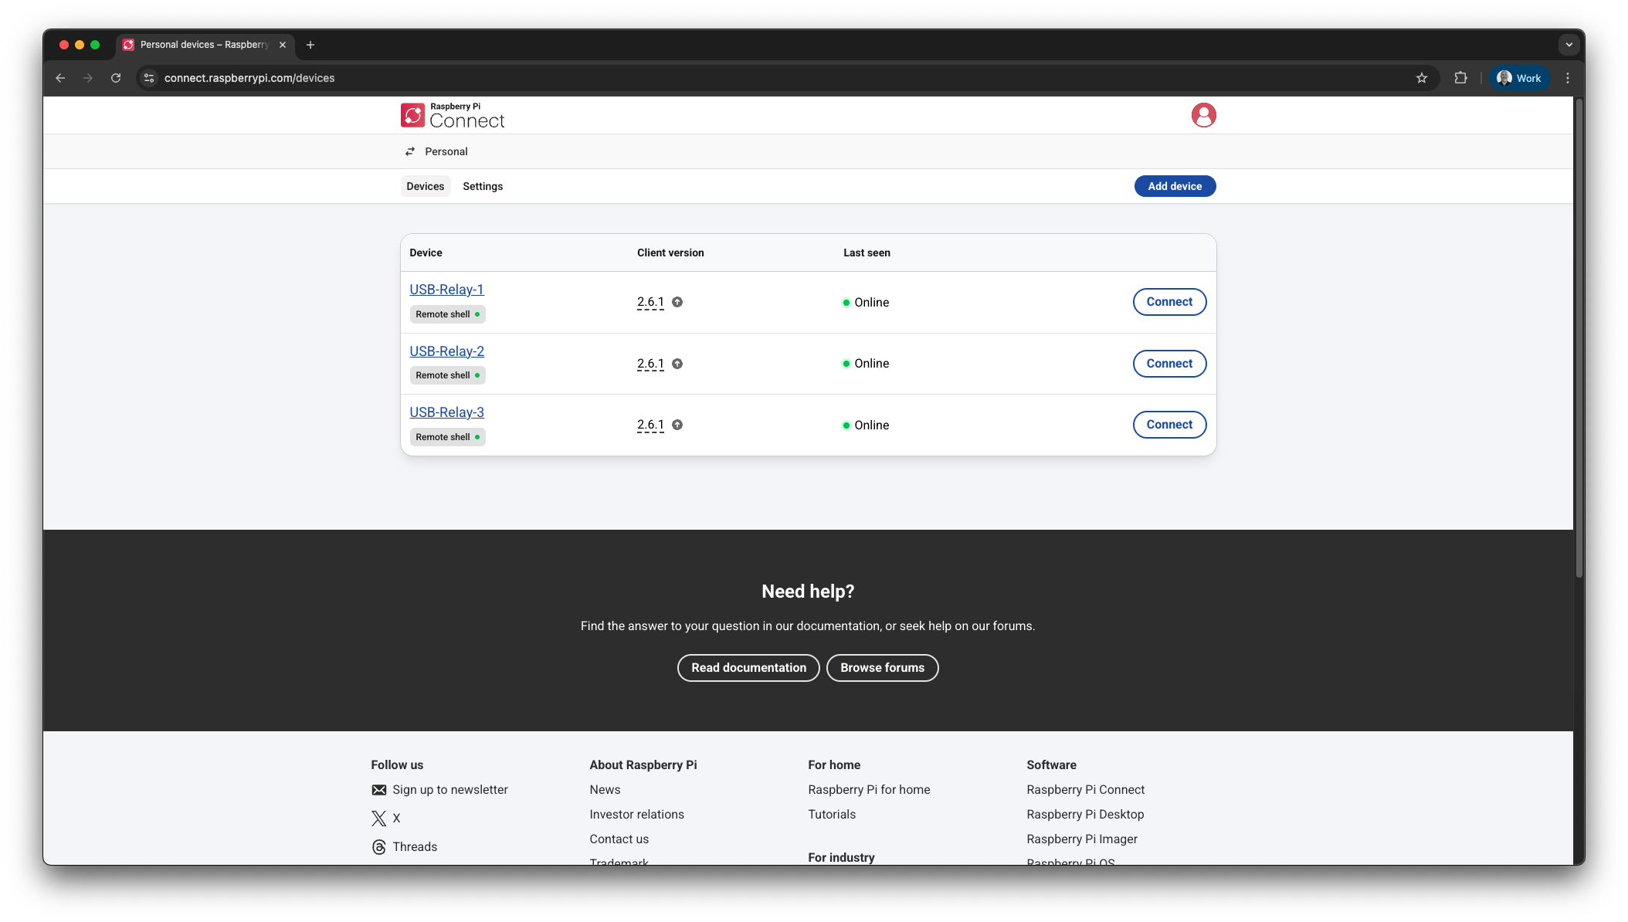This screenshot has width=1628, height=922.
Task: Click the browser forward arrow
Action: point(88,78)
